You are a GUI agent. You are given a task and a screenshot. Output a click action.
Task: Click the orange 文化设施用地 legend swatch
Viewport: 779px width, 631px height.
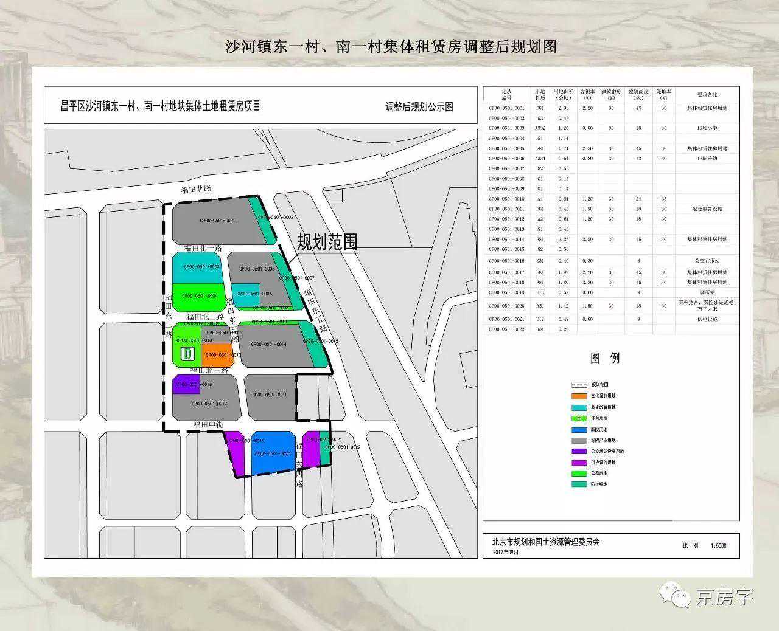579,396
